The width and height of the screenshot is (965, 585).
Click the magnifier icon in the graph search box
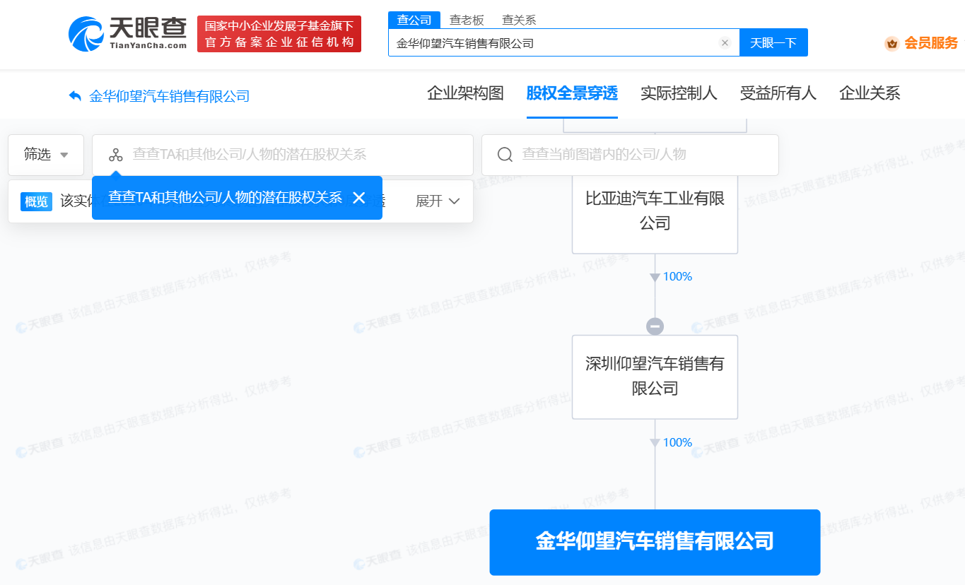tap(504, 155)
